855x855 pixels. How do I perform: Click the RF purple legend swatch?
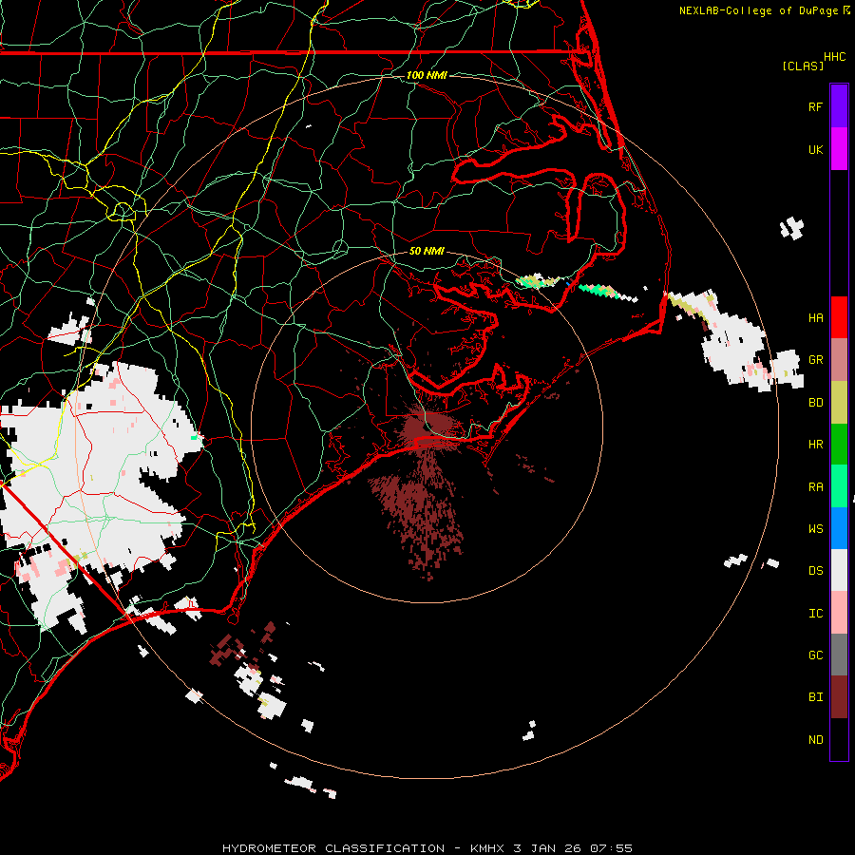coord(839,106)
